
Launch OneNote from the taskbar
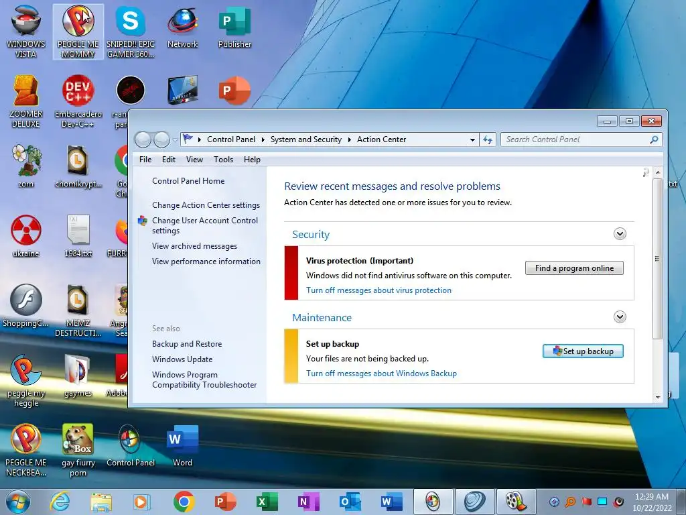(x=308, y=502)
